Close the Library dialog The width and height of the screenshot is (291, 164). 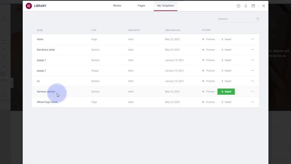pos(264,6)
